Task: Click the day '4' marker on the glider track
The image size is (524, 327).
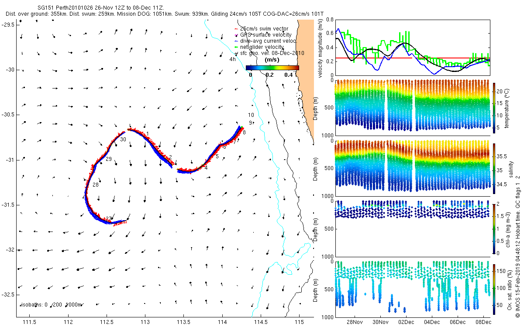Action: [206, 168]
